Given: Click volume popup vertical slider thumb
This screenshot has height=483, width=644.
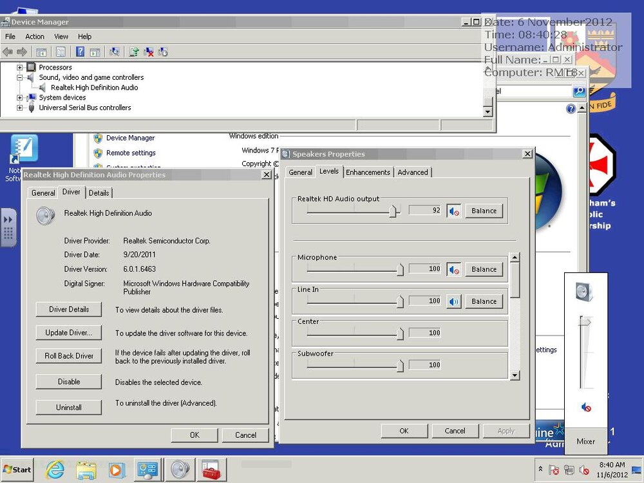Looking at the screenshot, I should click(585, 322).
